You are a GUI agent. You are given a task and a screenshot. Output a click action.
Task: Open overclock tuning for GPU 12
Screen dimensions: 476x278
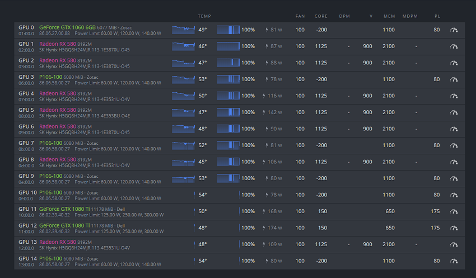454,228
